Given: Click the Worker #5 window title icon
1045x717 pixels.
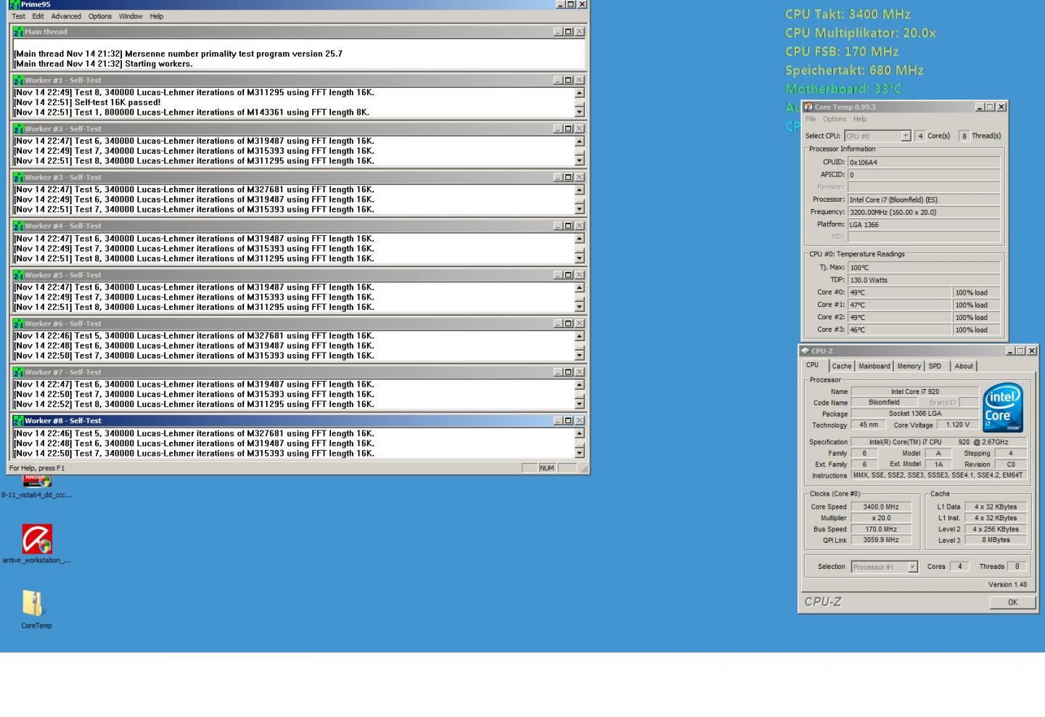Looking at the screenshot, I should (x=18, y=275).
